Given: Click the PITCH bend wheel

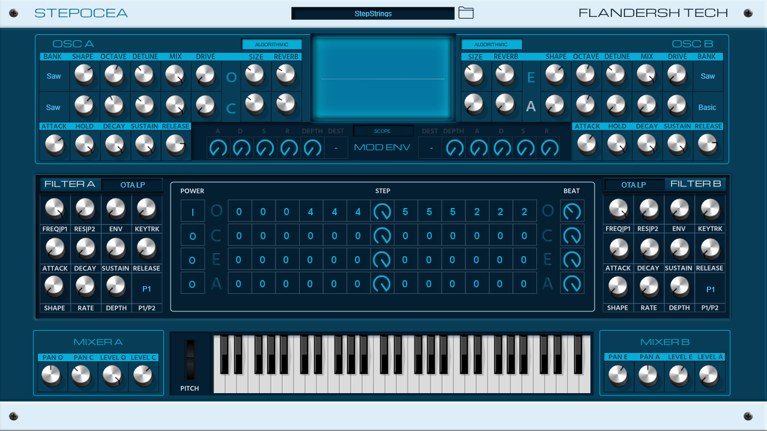Looking at the screenshot, I should 190,359.
